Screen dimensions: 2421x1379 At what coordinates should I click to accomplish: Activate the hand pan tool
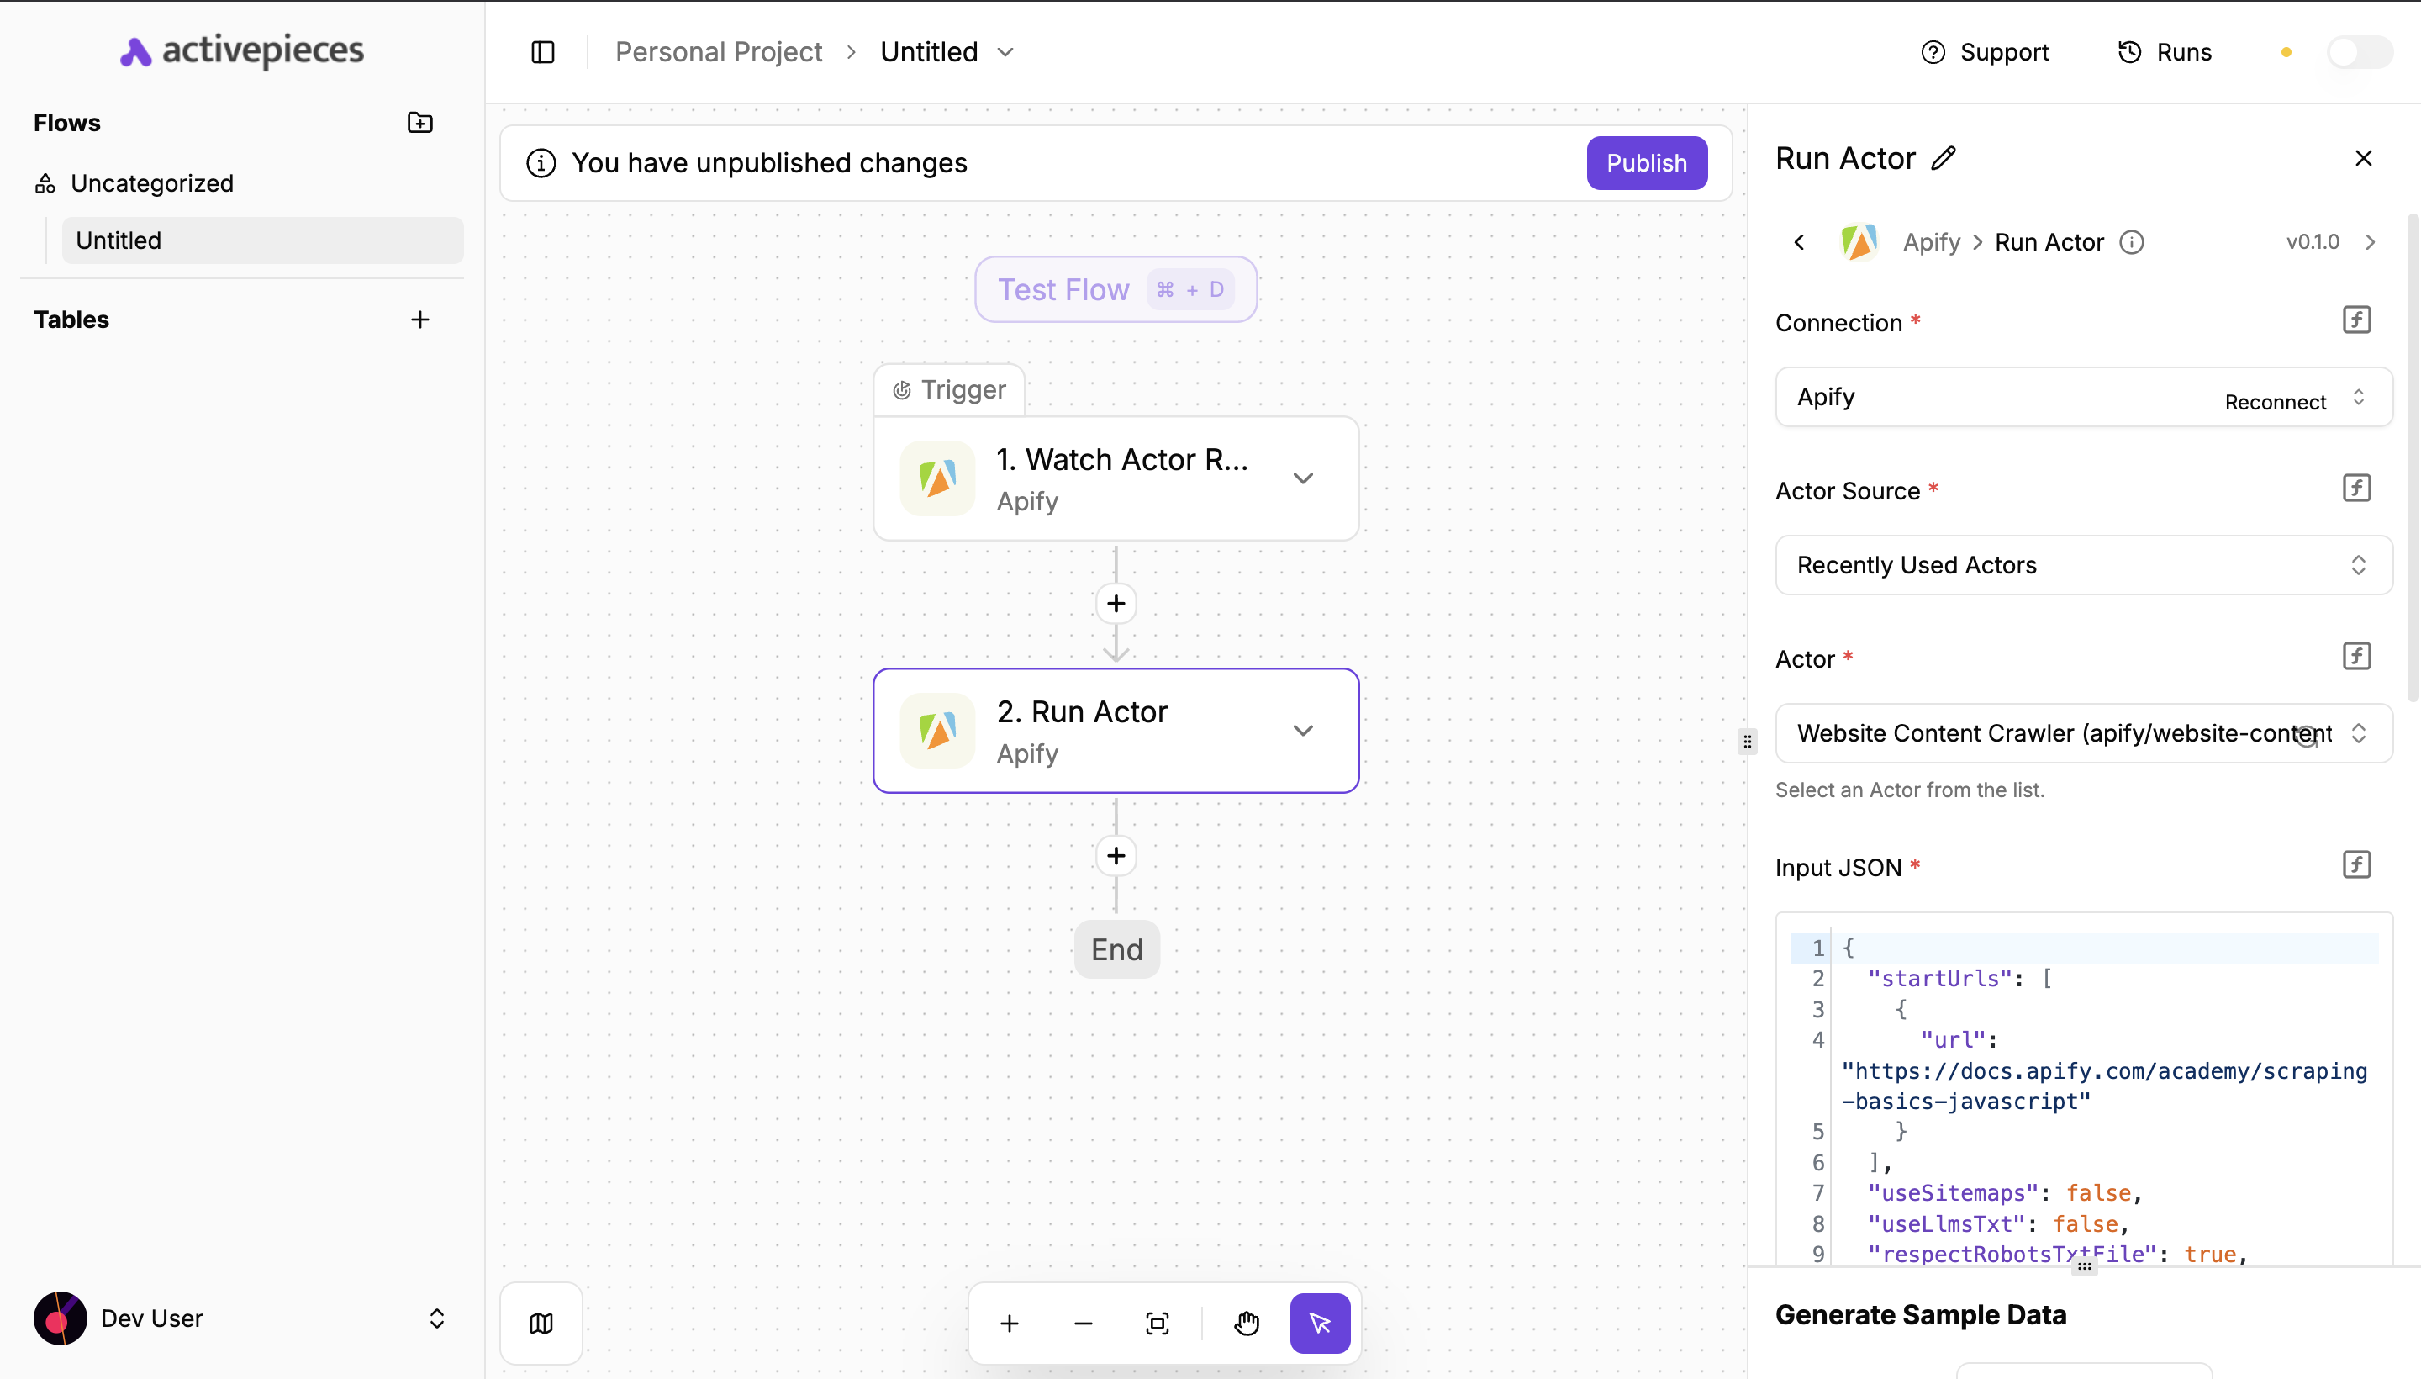point(1247,1324)
